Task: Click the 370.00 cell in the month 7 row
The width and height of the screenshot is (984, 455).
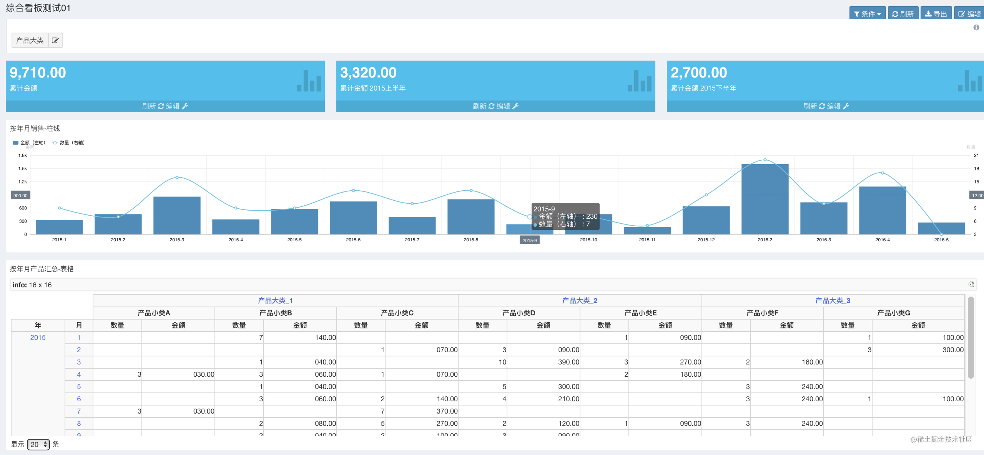Action: pos(422,411)
